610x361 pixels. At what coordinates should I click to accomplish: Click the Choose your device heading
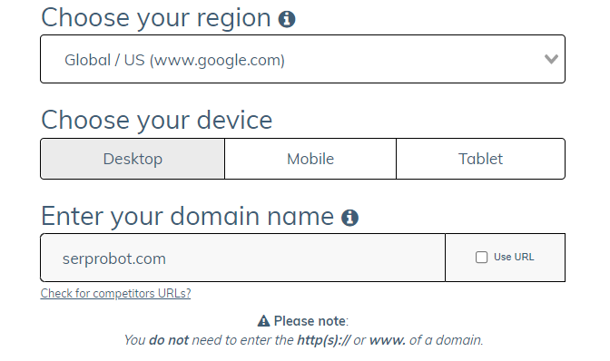tap(156, 120)
